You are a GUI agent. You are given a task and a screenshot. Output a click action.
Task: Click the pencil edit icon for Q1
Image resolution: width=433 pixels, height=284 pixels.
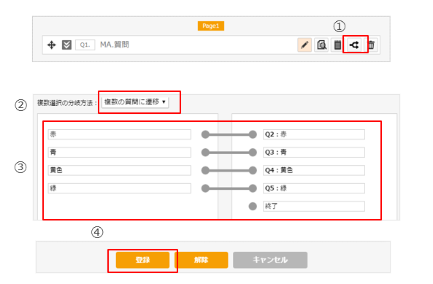pos(304,45)
